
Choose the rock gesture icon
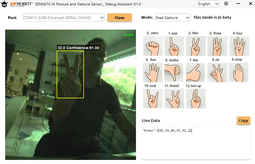click(x=153, y=99)
